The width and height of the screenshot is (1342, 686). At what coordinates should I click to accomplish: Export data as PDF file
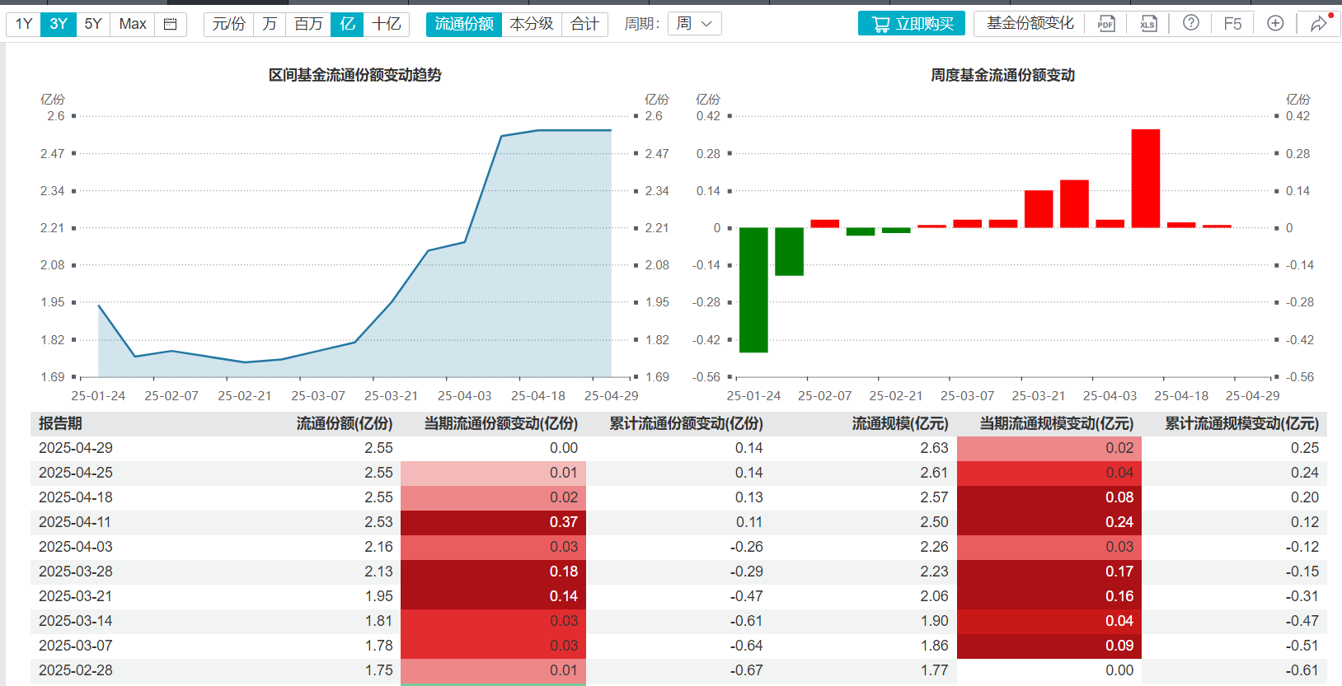[1105, 24]
